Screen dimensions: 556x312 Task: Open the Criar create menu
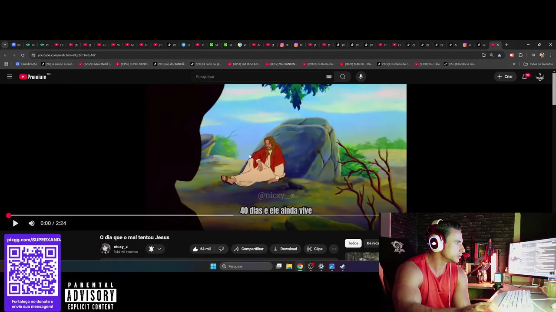pos(505,77)
